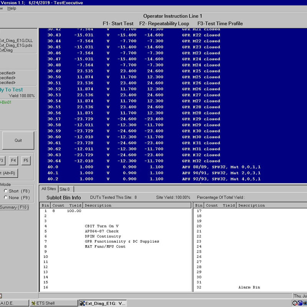Image resolution: width=307 pixels, height=307 pixels.
Task: Select test result row 40.0 APU 88/89
Action: point(153,167)
